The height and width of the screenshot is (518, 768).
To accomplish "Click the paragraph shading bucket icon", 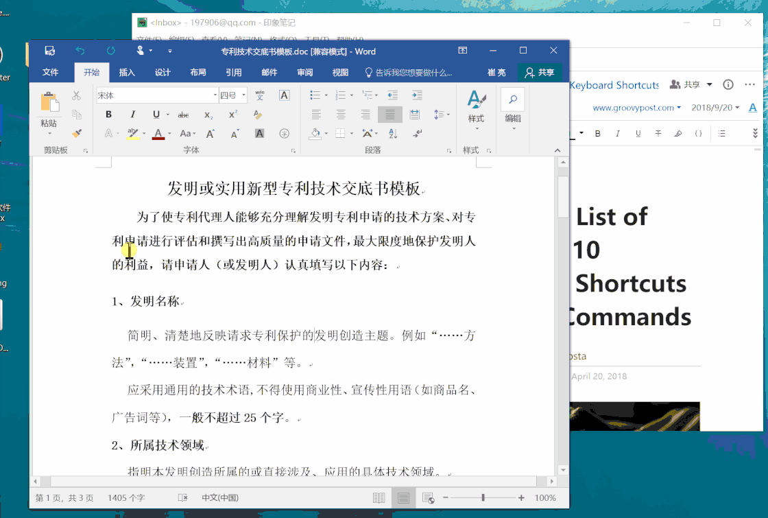I will pyautogui.click(x=315, y=133).
